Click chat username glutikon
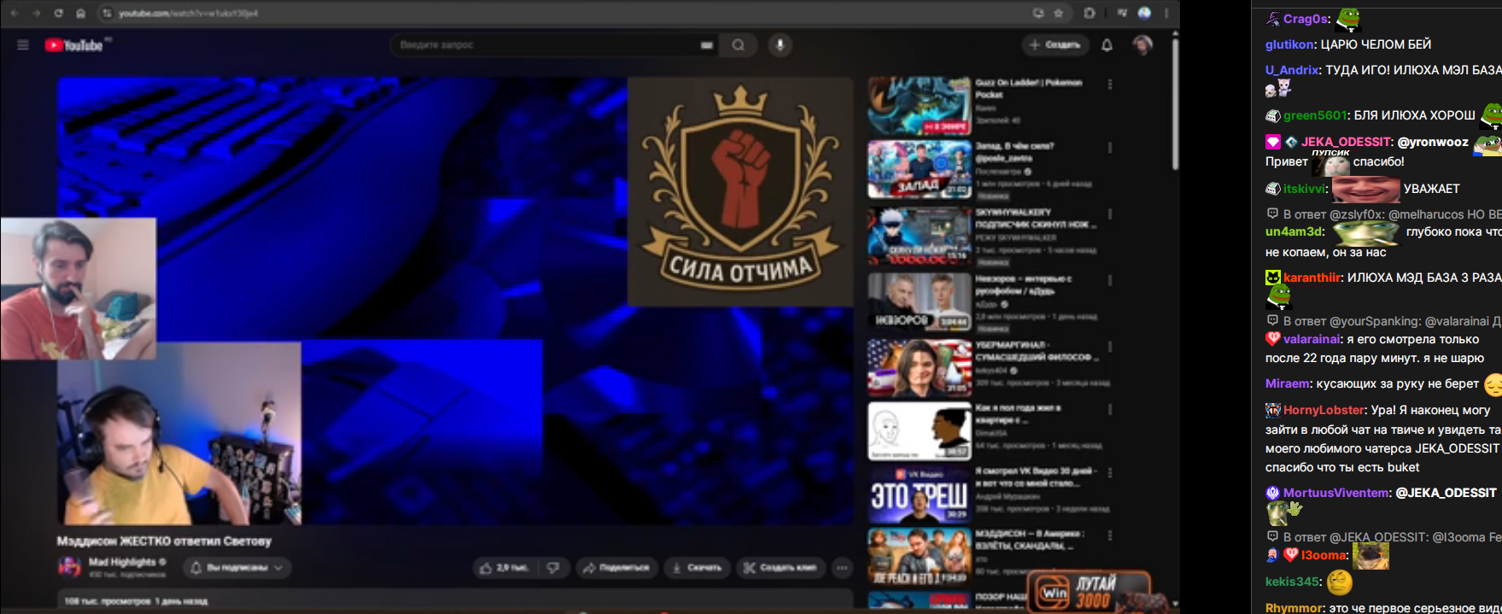This screenshot has width=1502, height=614. pyautogui.click(x=1289, y=44)
